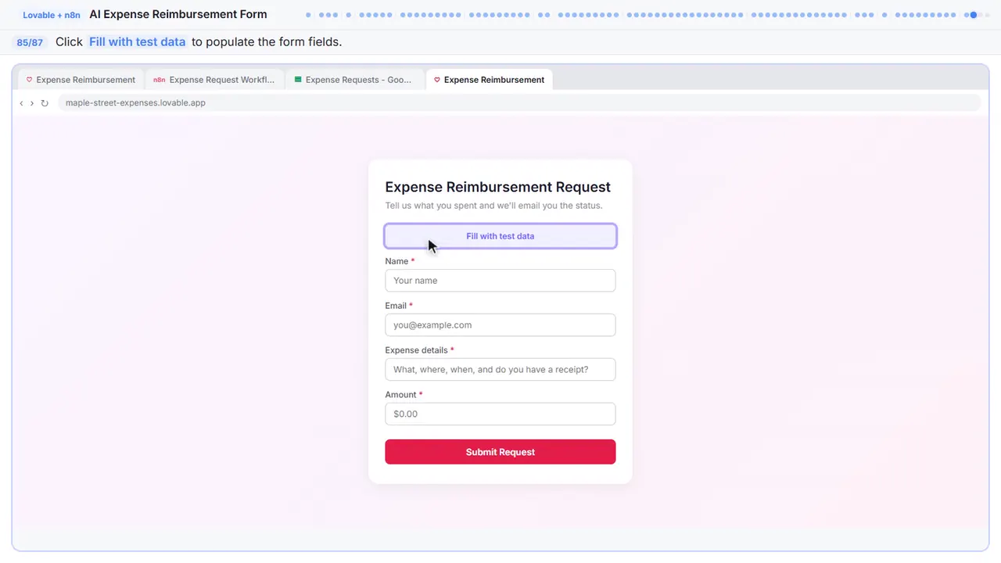This screenshot has height=563, width=1001.
Task: Submit the form with Submit Request
Action: tap(500, 452)
